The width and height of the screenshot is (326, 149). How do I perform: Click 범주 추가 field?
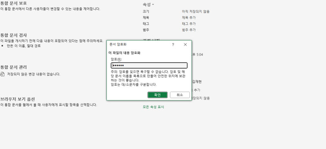[189, 30]
